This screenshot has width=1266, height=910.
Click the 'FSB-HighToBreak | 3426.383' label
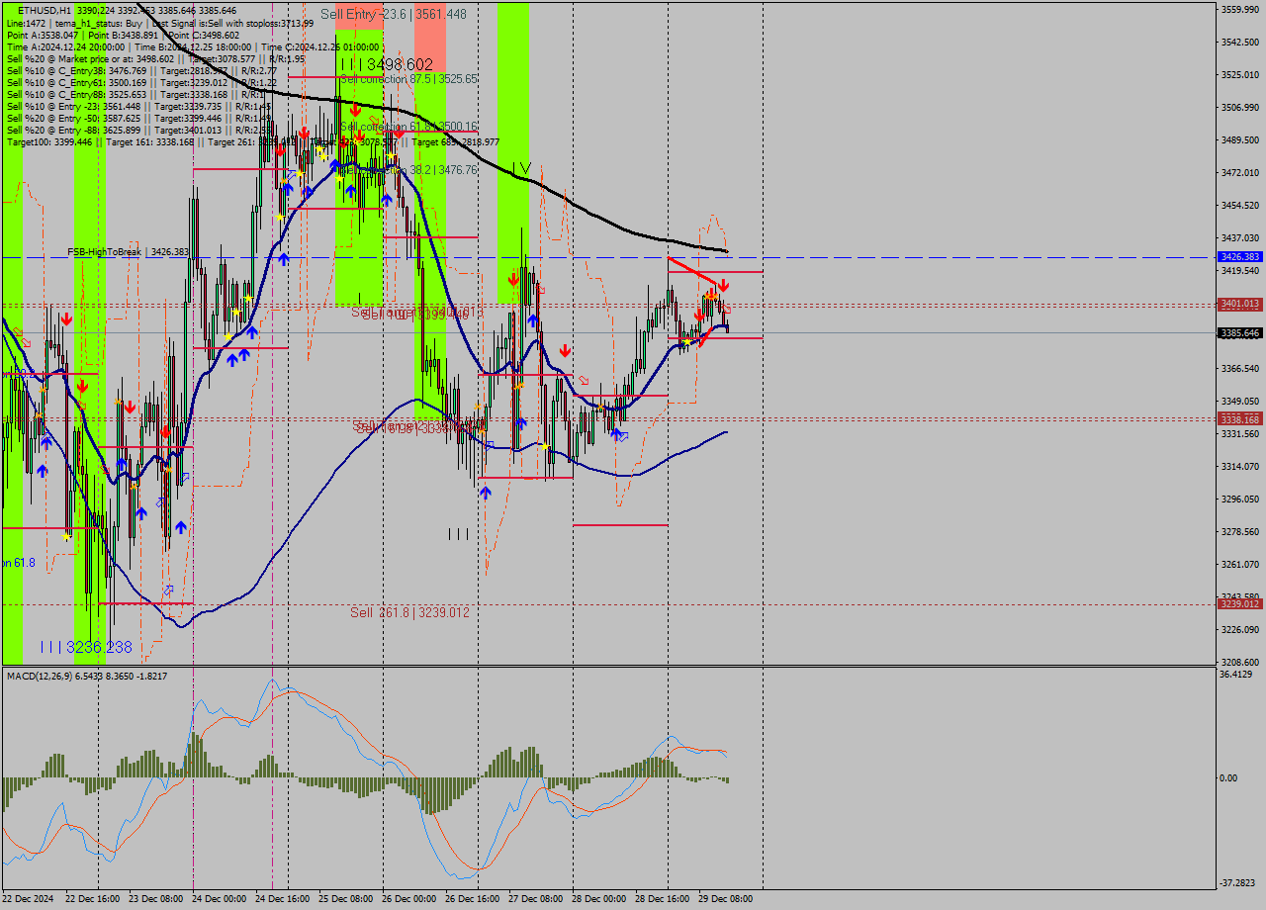point(128,252)
